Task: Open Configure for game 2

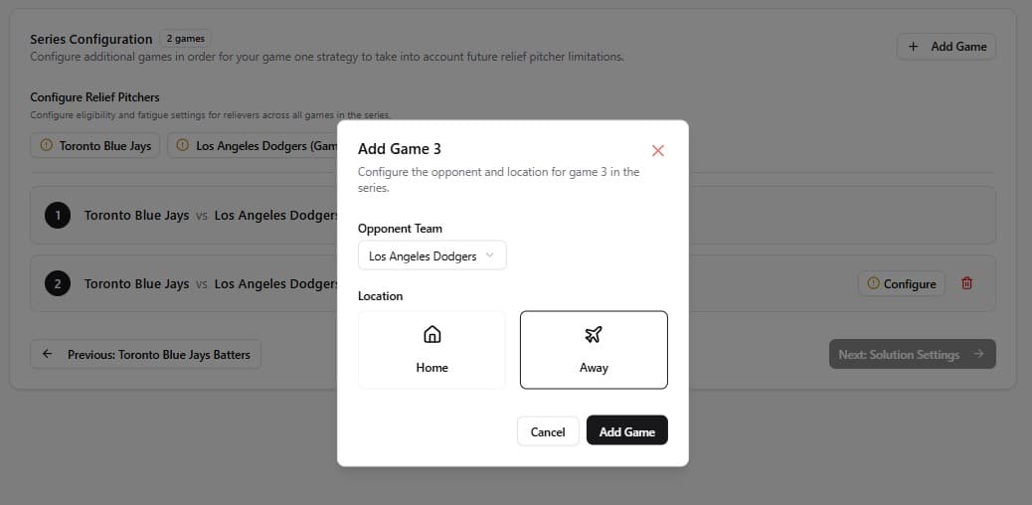Action: click(x=902, y=283)
